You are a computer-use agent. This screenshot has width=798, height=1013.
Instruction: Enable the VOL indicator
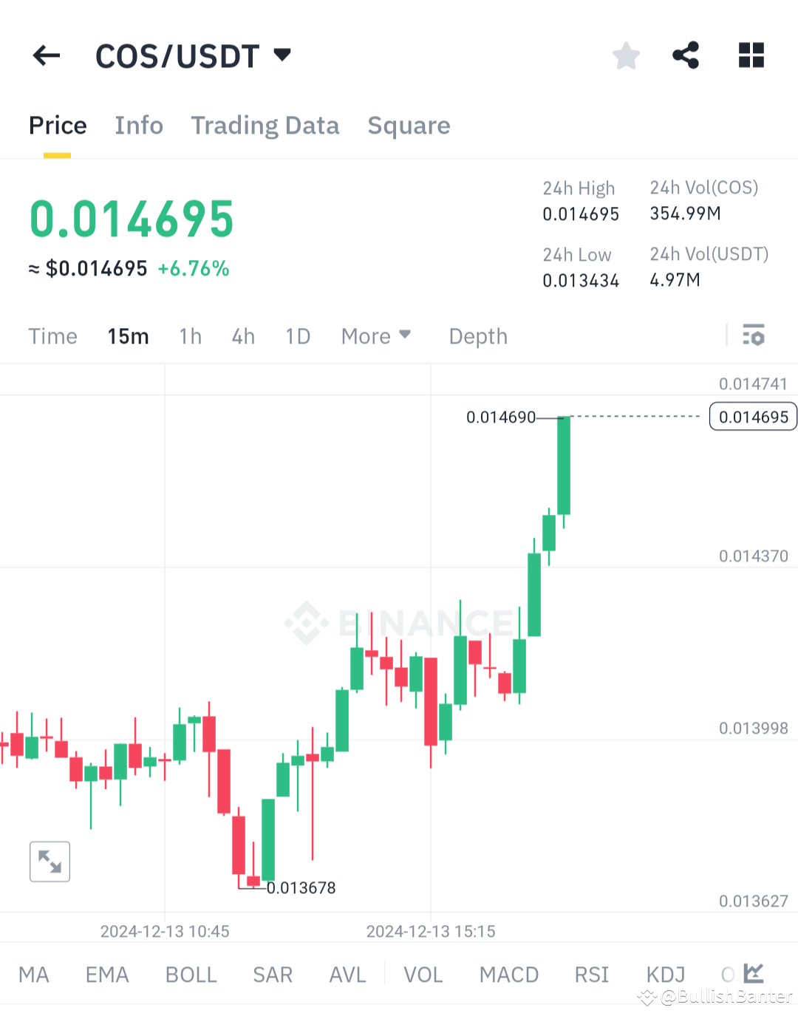click(423, 975)
